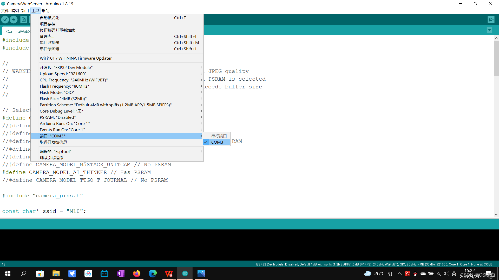Click the editor scrollbar up arrow
Image resolution: width=499 pixels, height=280 pixels.
click(496, 38)
